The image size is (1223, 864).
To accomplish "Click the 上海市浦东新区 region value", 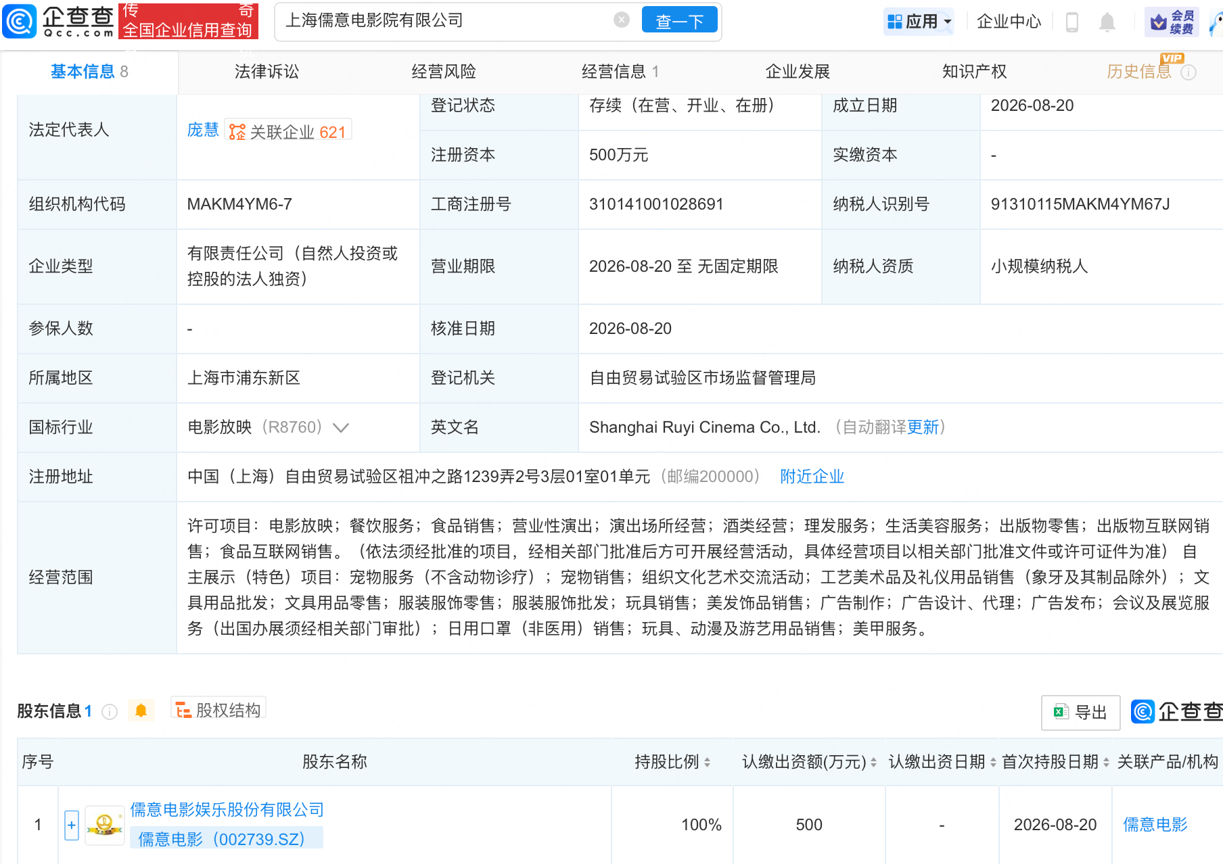I will pos(244,378).
